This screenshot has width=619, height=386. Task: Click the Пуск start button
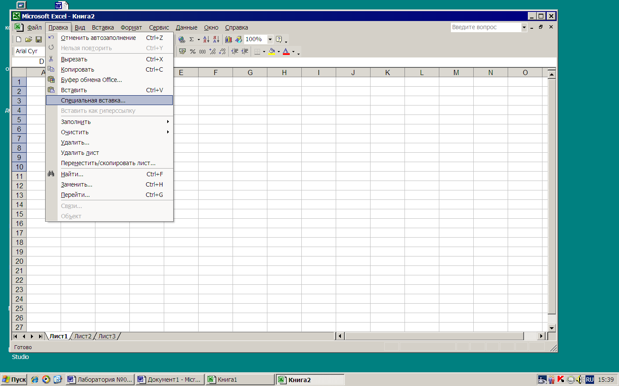[x=14, y=380]
